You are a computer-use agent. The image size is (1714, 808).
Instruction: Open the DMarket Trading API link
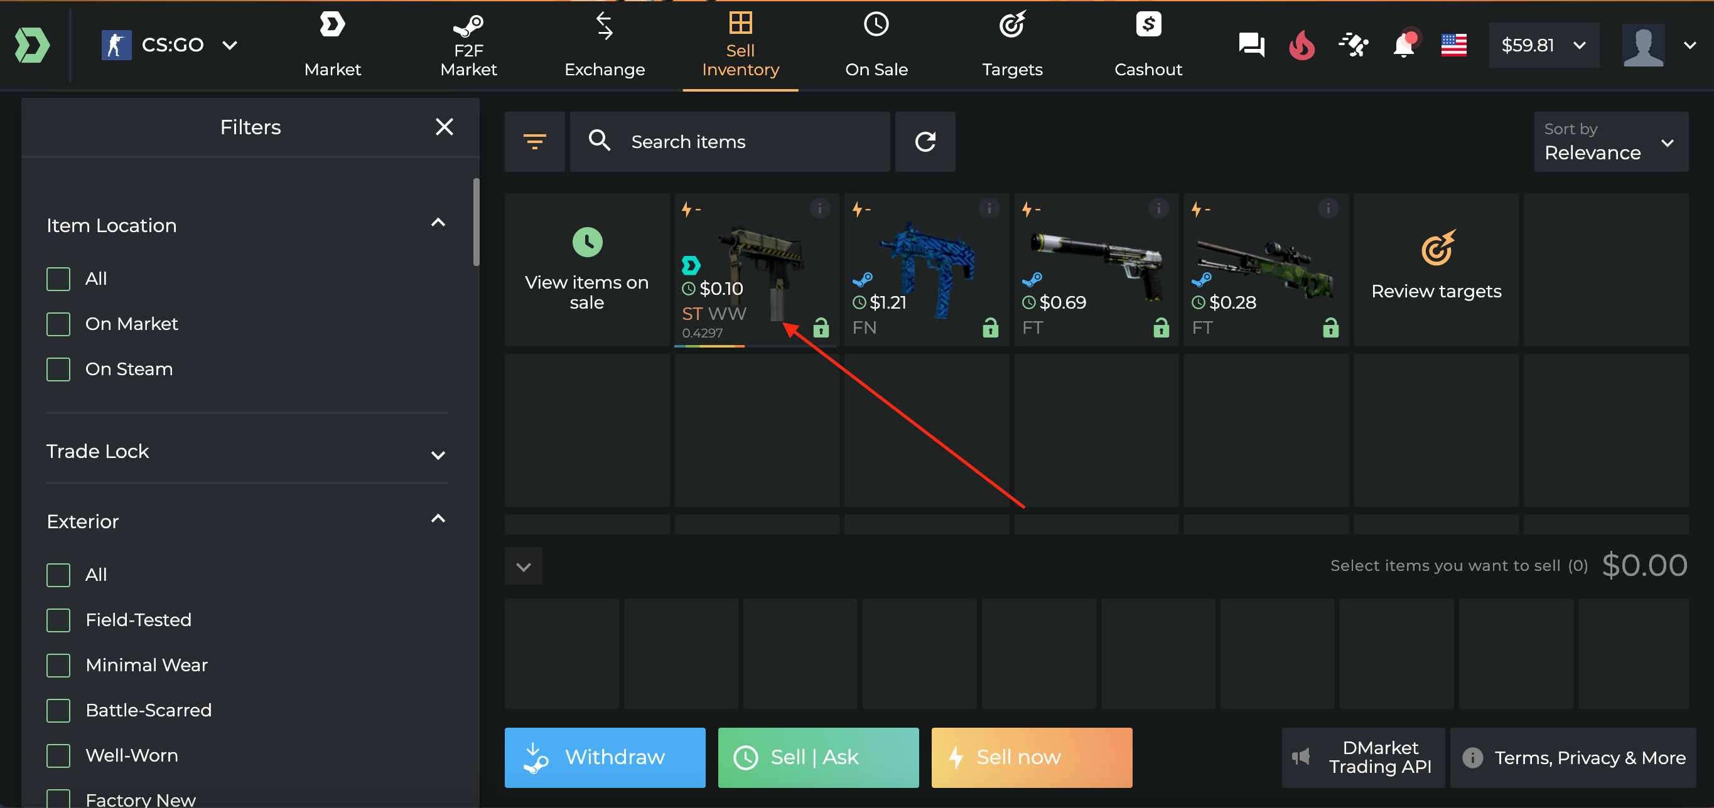click(x=1362, y=757)
